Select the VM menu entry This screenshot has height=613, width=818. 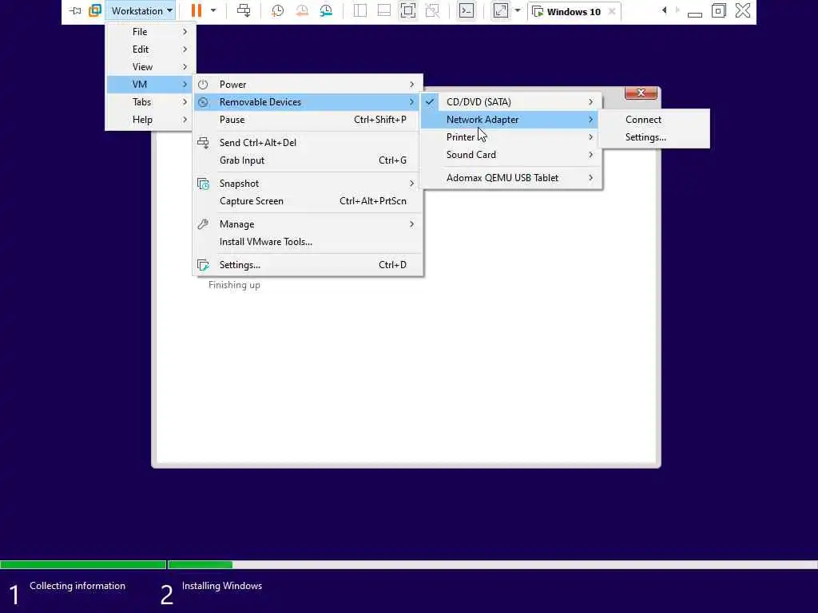[x=151, y=85]
